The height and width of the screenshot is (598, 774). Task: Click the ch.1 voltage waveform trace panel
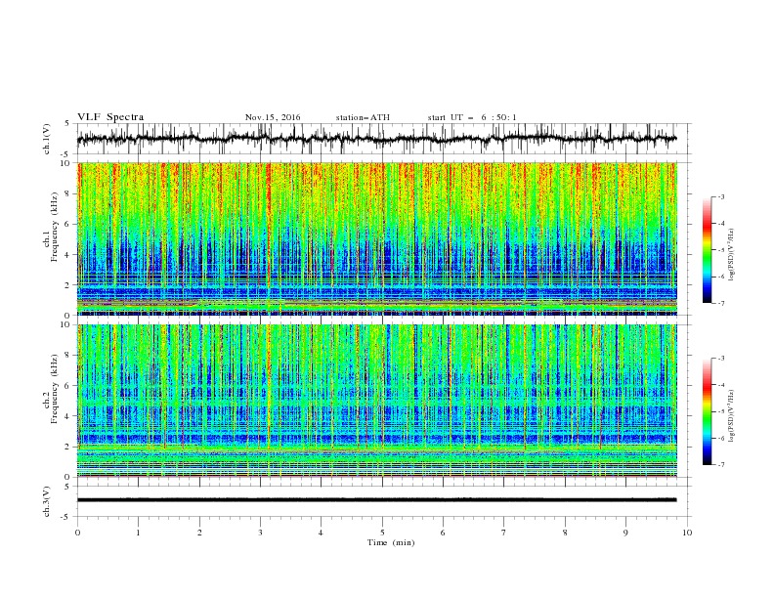[384, 139]
